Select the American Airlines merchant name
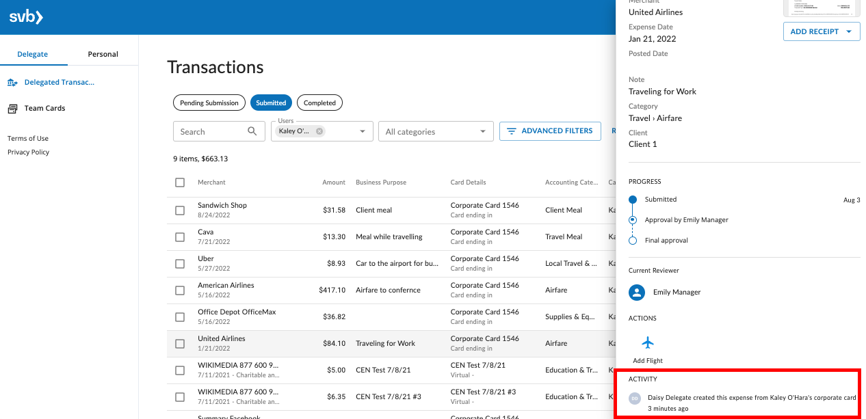This screenshot has width=866, height=419. pyautogui.click(x=226, y=286)
